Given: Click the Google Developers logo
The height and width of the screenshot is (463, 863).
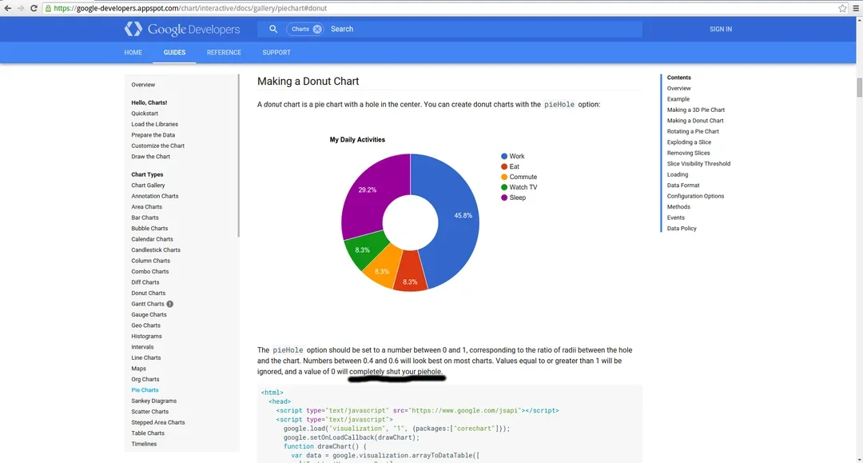Looking at the screenshot, I should [182, 29].
